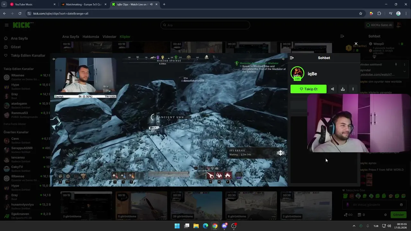This screenshot has width=411, height=231.
Task: Open the Chrome profile avatar
Action: [x=398, y=13]
